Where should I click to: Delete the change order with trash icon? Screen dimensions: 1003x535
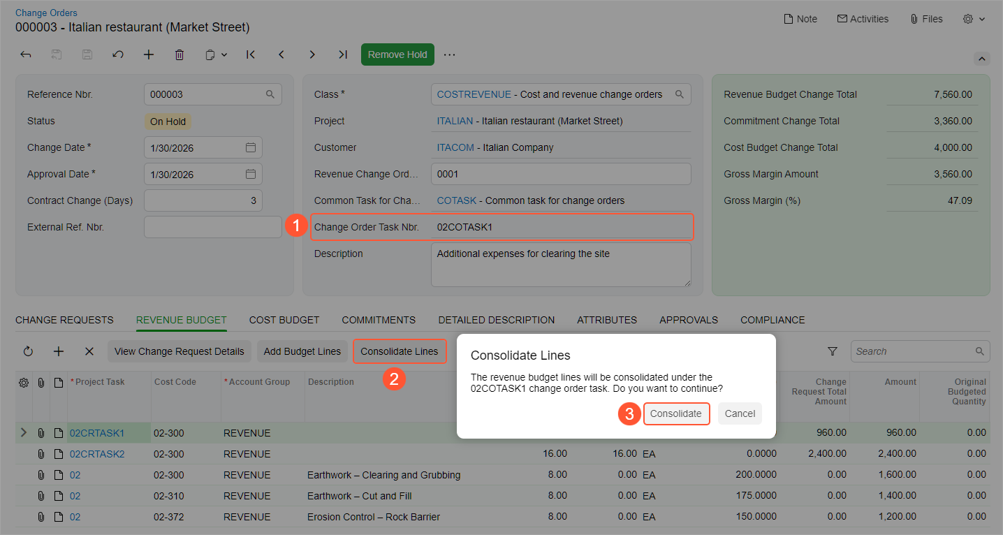pyautogui.click(x=180, y=54)
